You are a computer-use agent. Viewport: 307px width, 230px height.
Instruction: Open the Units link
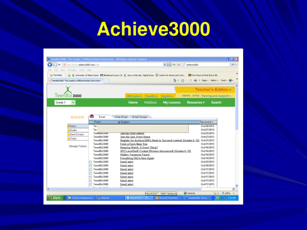195,96
